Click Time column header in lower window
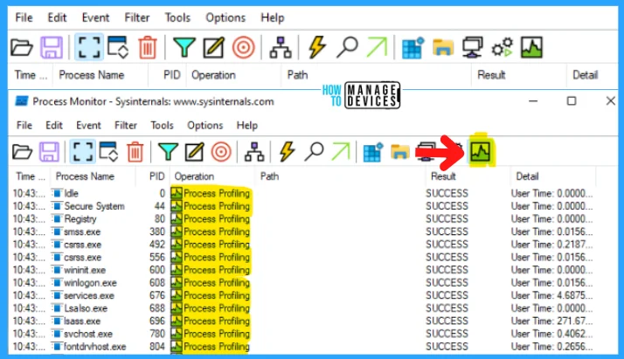Viewport: 624px width, 359px height. [x=30, y=176]
